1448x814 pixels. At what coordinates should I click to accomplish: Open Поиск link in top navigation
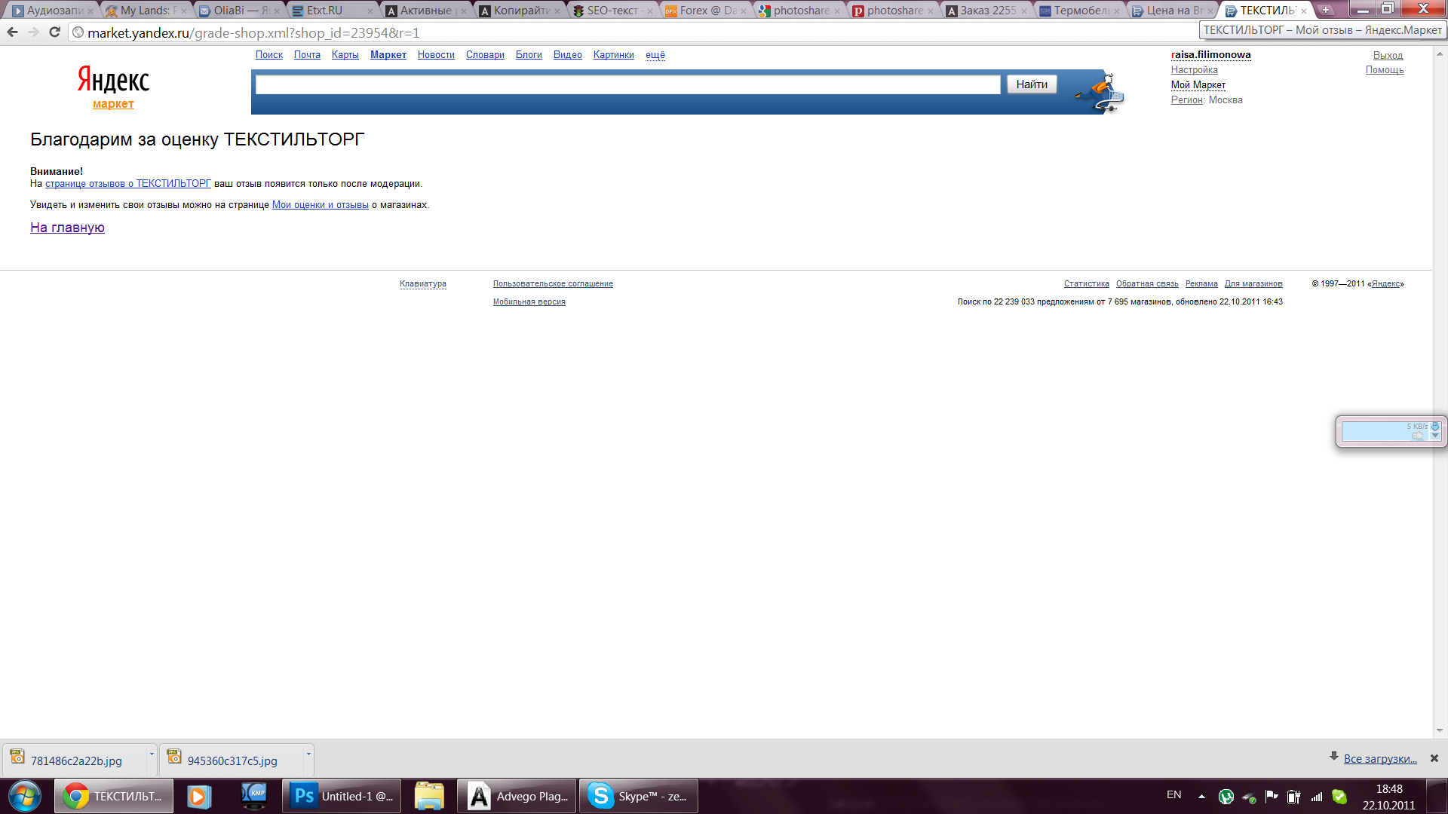[x=268, y=55]
